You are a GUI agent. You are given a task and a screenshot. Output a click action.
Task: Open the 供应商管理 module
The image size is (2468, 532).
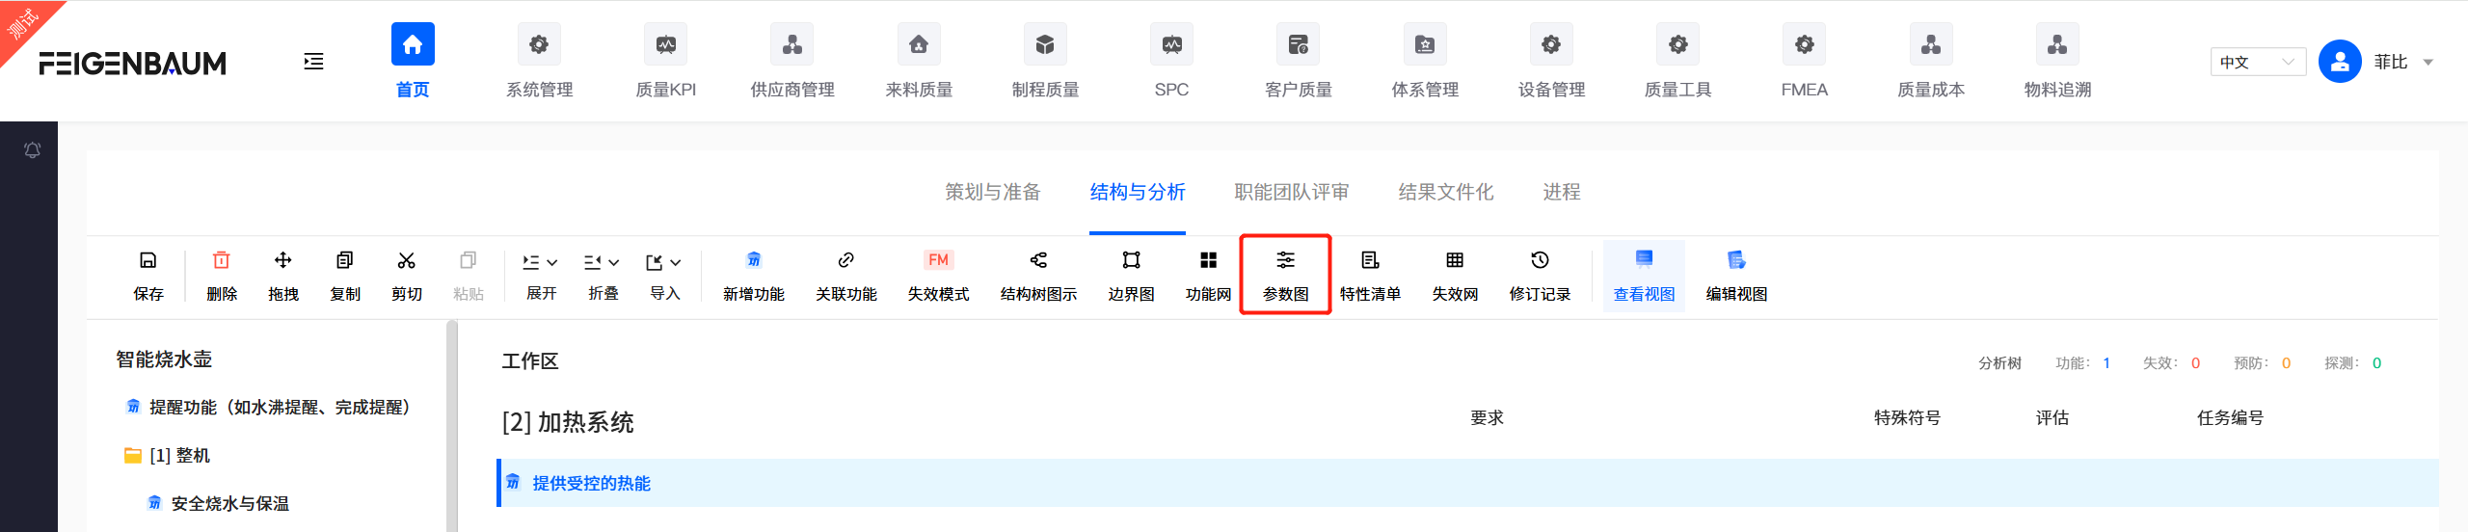coord(792,62)
